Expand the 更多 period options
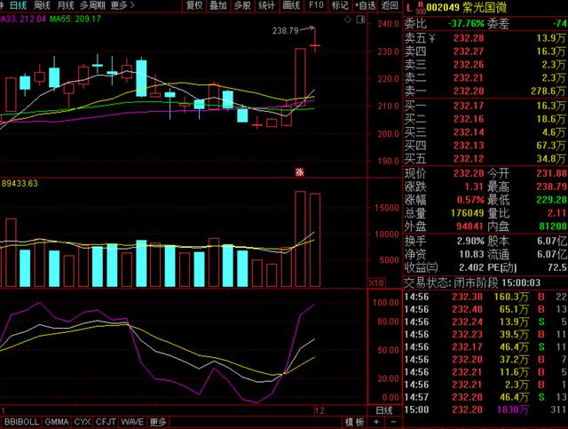The width and height of the screenshot is (568, 429). click(122, 5)
